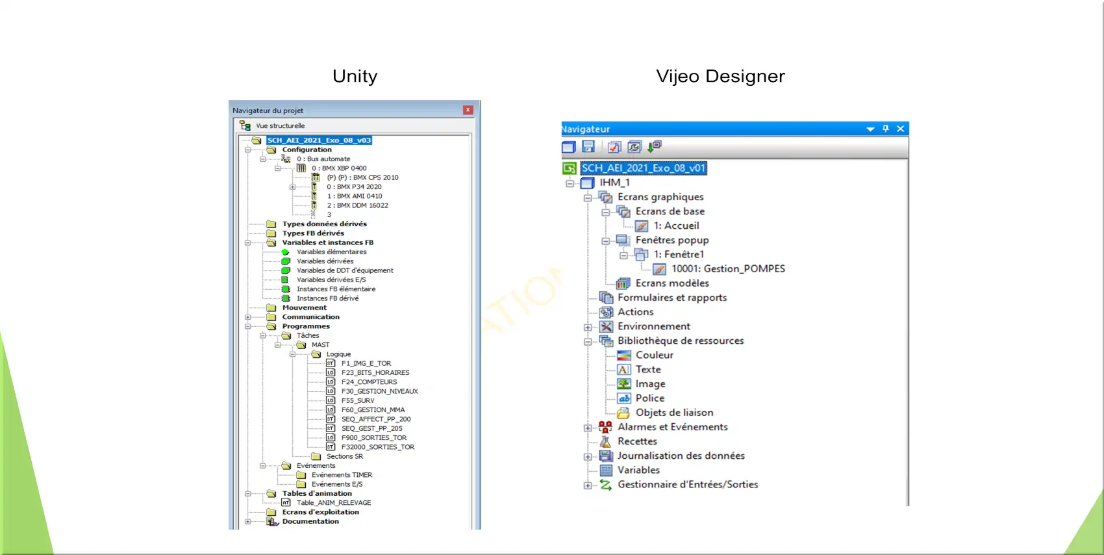1104x555 pixels.
Task: Click the Vijeo toolbar validate checkmark icon
Action: pyautogui.click(x=614, y=147)
